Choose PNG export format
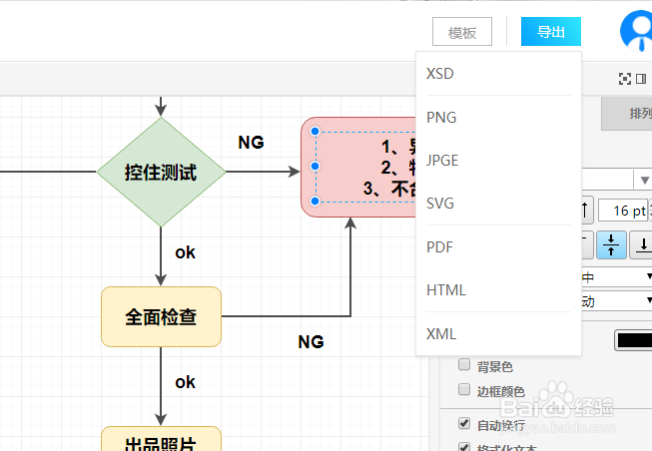This screenshot has height=451, width=652. coord(498,117)
